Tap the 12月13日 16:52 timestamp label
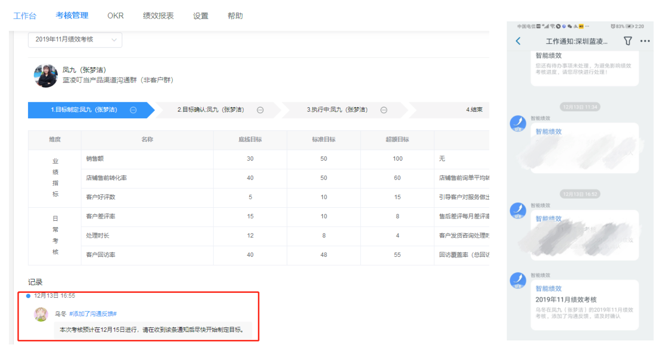Screen dimensions: 664x352 tap(579, 194)
